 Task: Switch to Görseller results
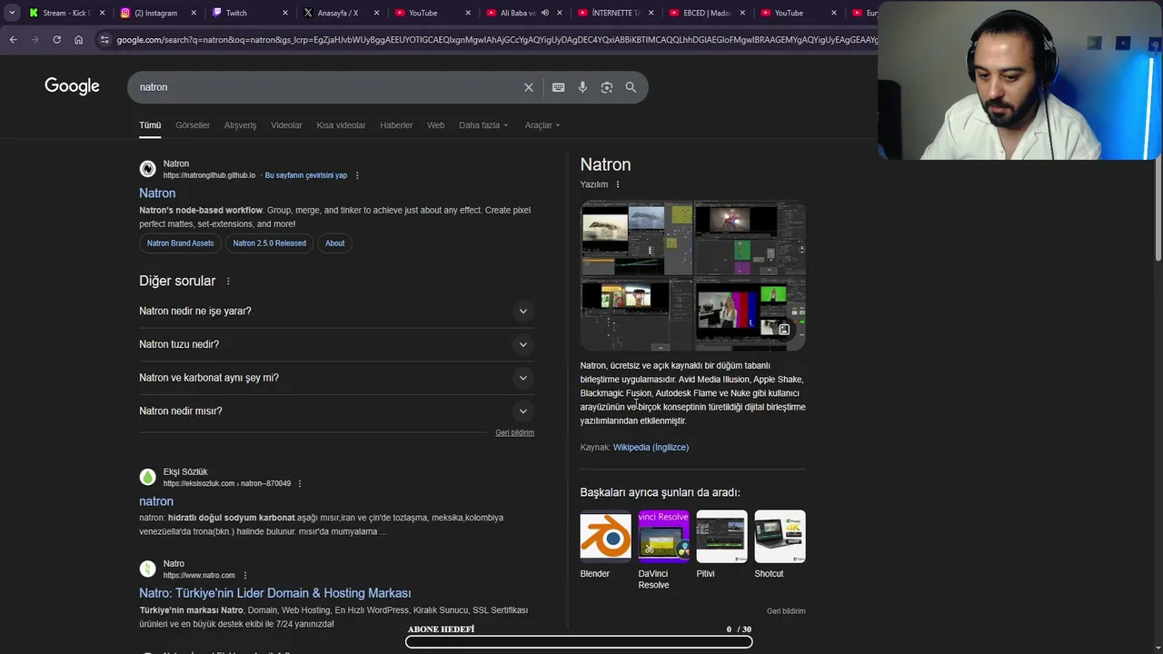(193, 125)
